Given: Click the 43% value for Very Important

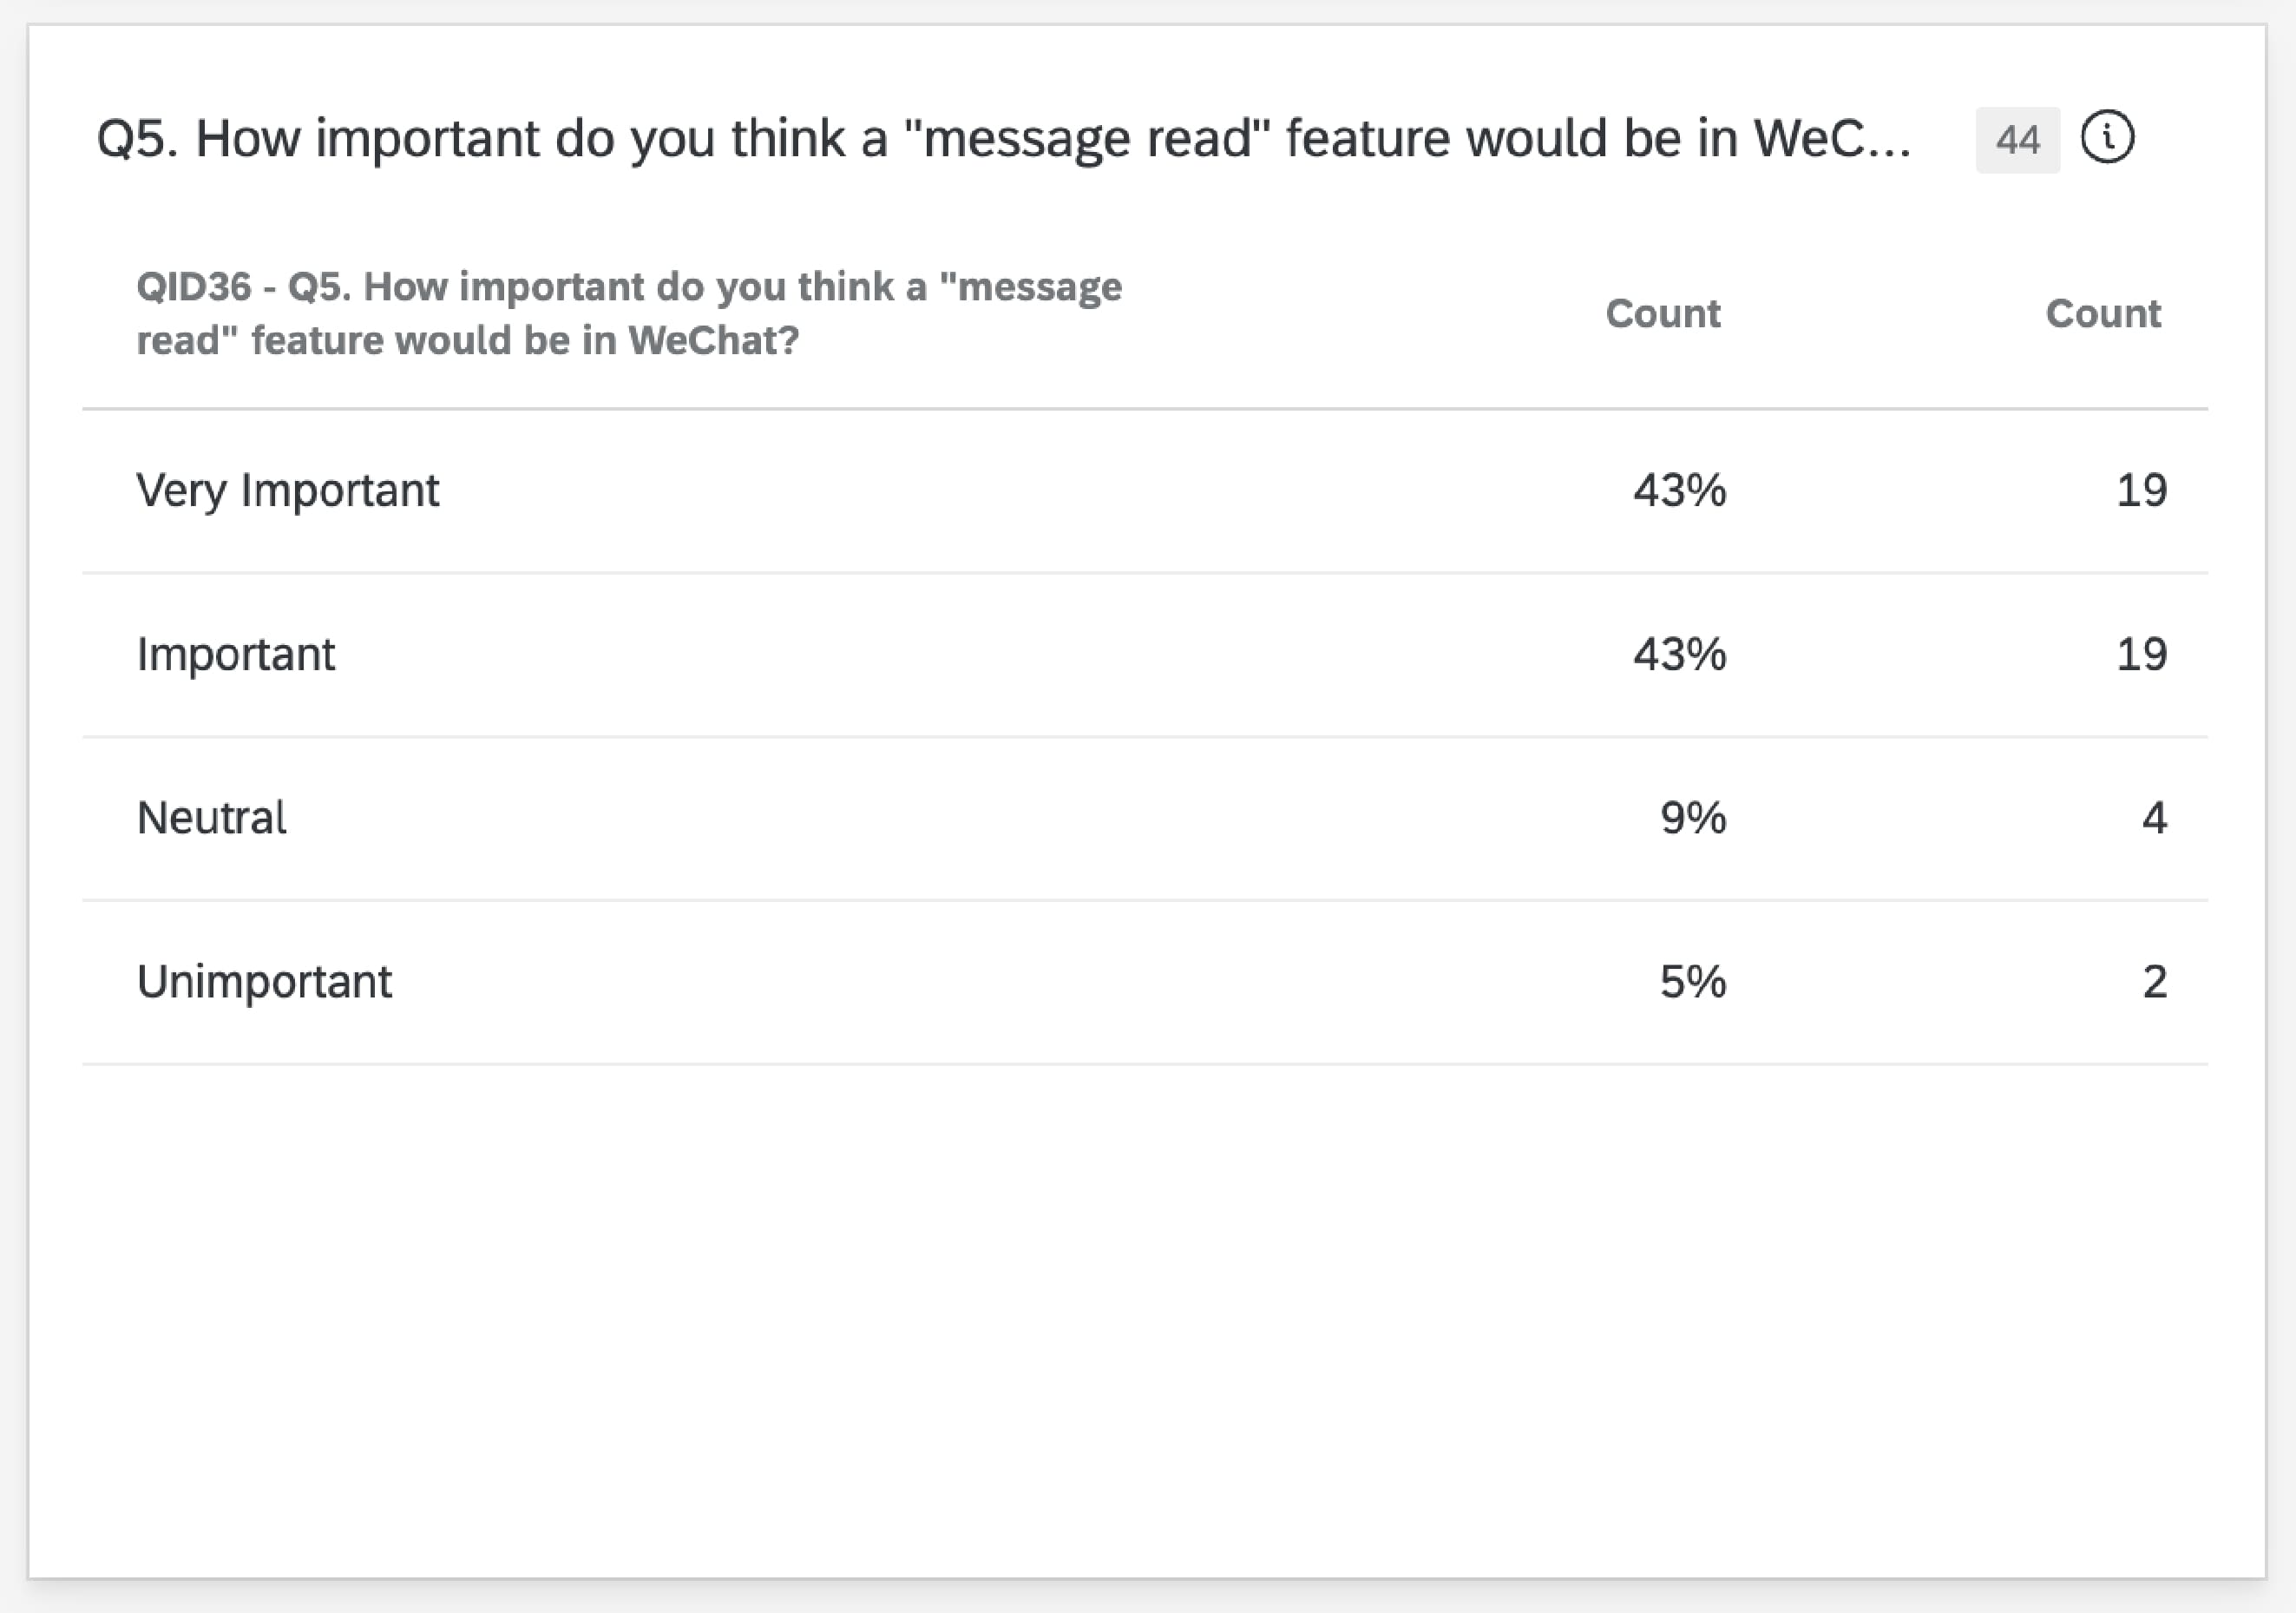Looking at the screenshot, I should point(1679,490).
